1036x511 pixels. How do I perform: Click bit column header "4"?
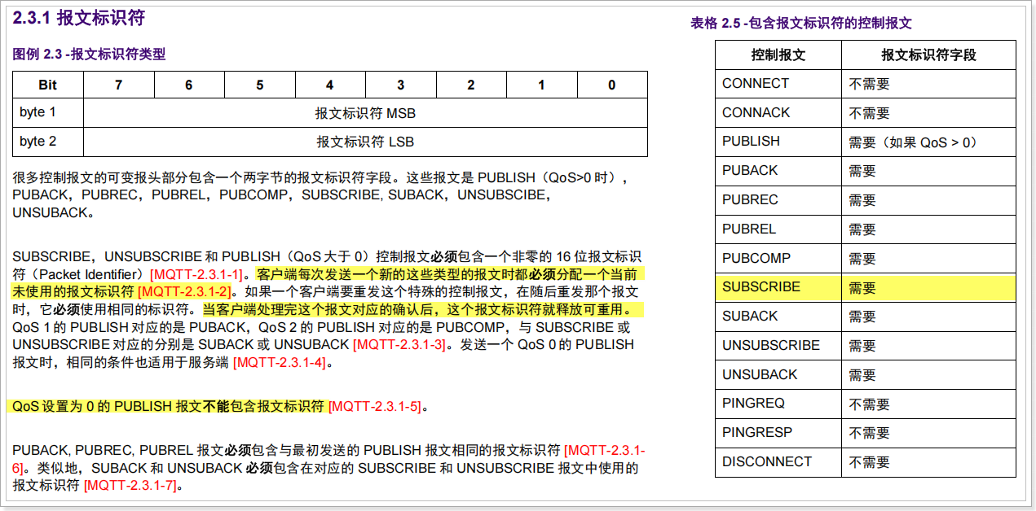pyautogui.click(x=330, y=85)
